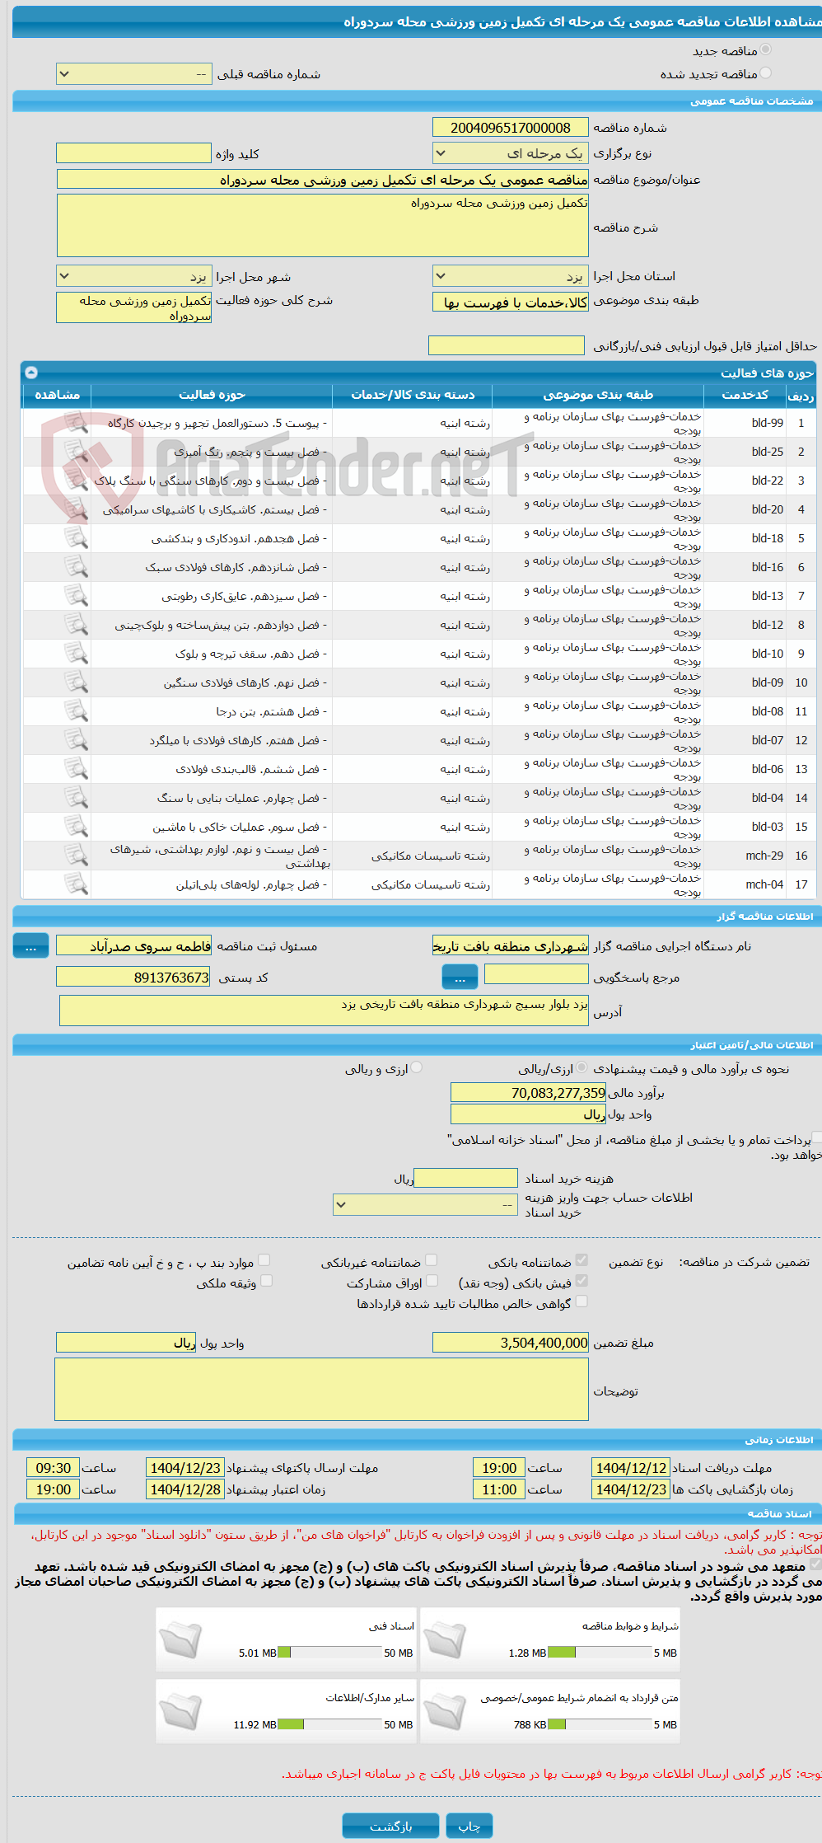The image size is (822, 1843).
Task: Toggle وثیقه ملکی checkbox
Action: point(266,1281)
